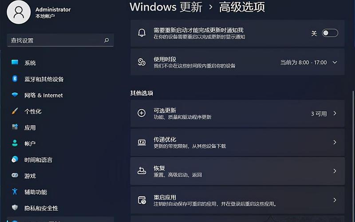Click the 可选更新 plus circle icon
Viewport: 355px width, 222px height.
[x=142, y=113]
